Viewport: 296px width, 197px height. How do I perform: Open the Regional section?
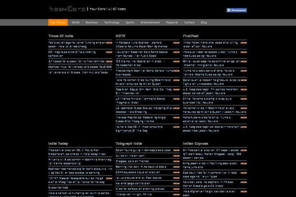coord(172,22)
